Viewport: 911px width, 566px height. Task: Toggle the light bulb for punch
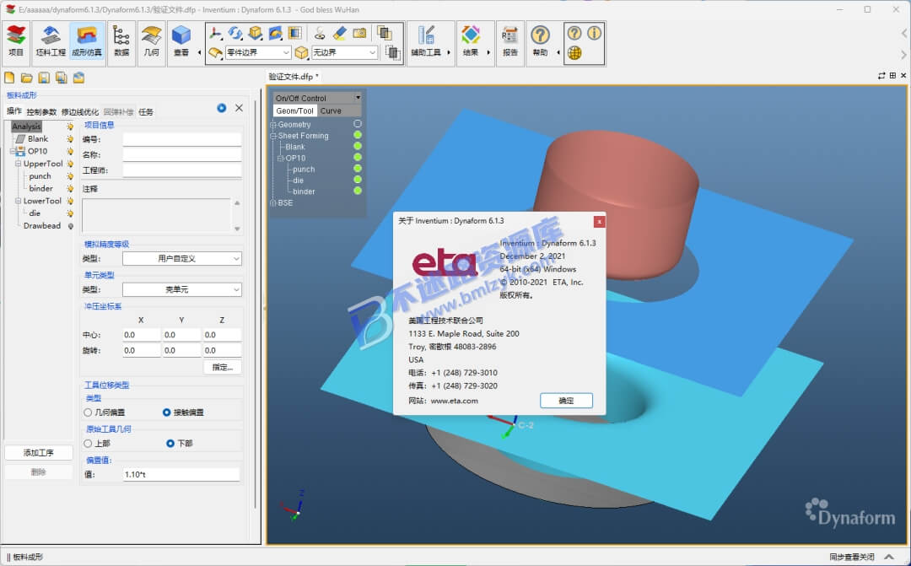tap(70, 176)
